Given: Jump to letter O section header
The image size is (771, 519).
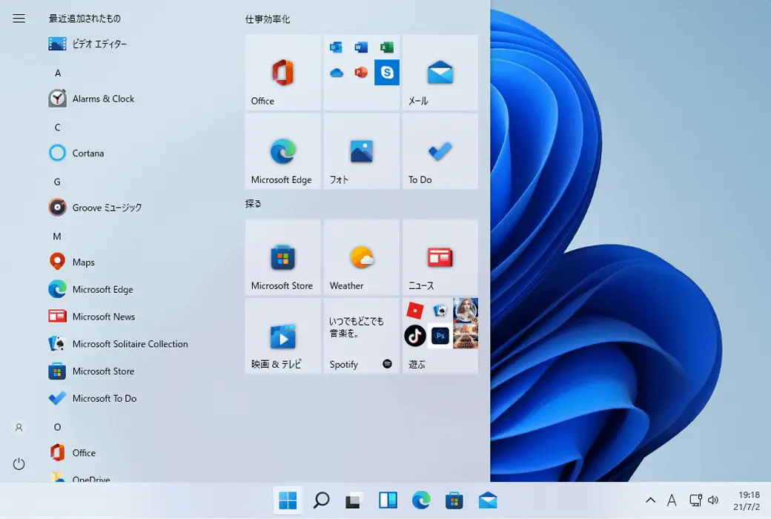Looking at the screenshot, I should [58, 427].
